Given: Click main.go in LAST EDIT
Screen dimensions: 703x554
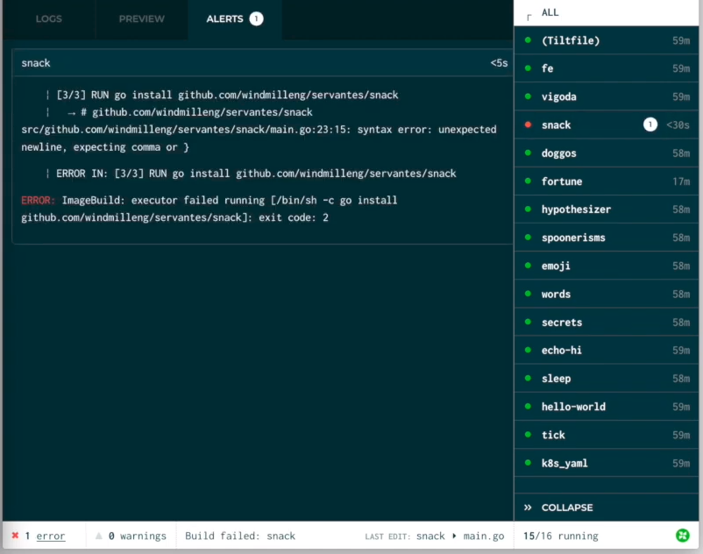Looking at the screenshot, I should pos(484,536).
